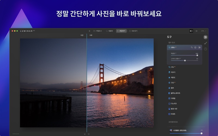Click the 내 템플릿 (편집 완료) thumbnail
The image size is (218, 136).
coord(171,130)
